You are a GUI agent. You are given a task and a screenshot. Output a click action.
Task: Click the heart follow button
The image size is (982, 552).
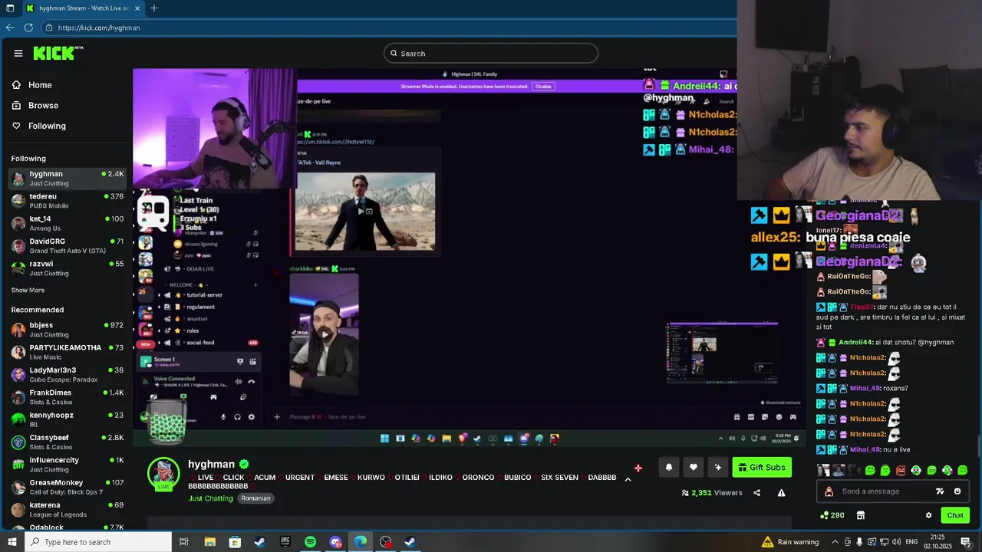coord(693,467)
